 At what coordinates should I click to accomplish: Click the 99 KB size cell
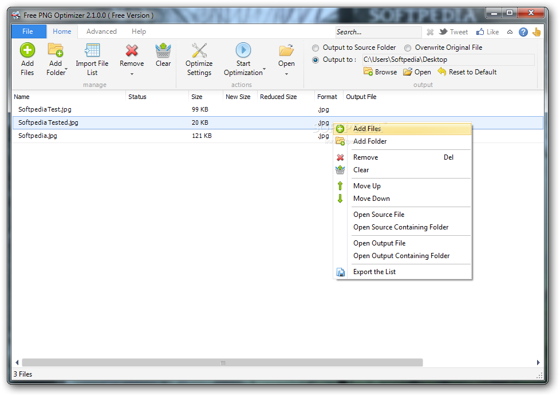tap(200, 110)
